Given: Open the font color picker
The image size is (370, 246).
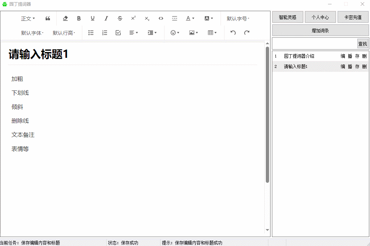Looking at the screenshot, I should click(x=190, y=19).
